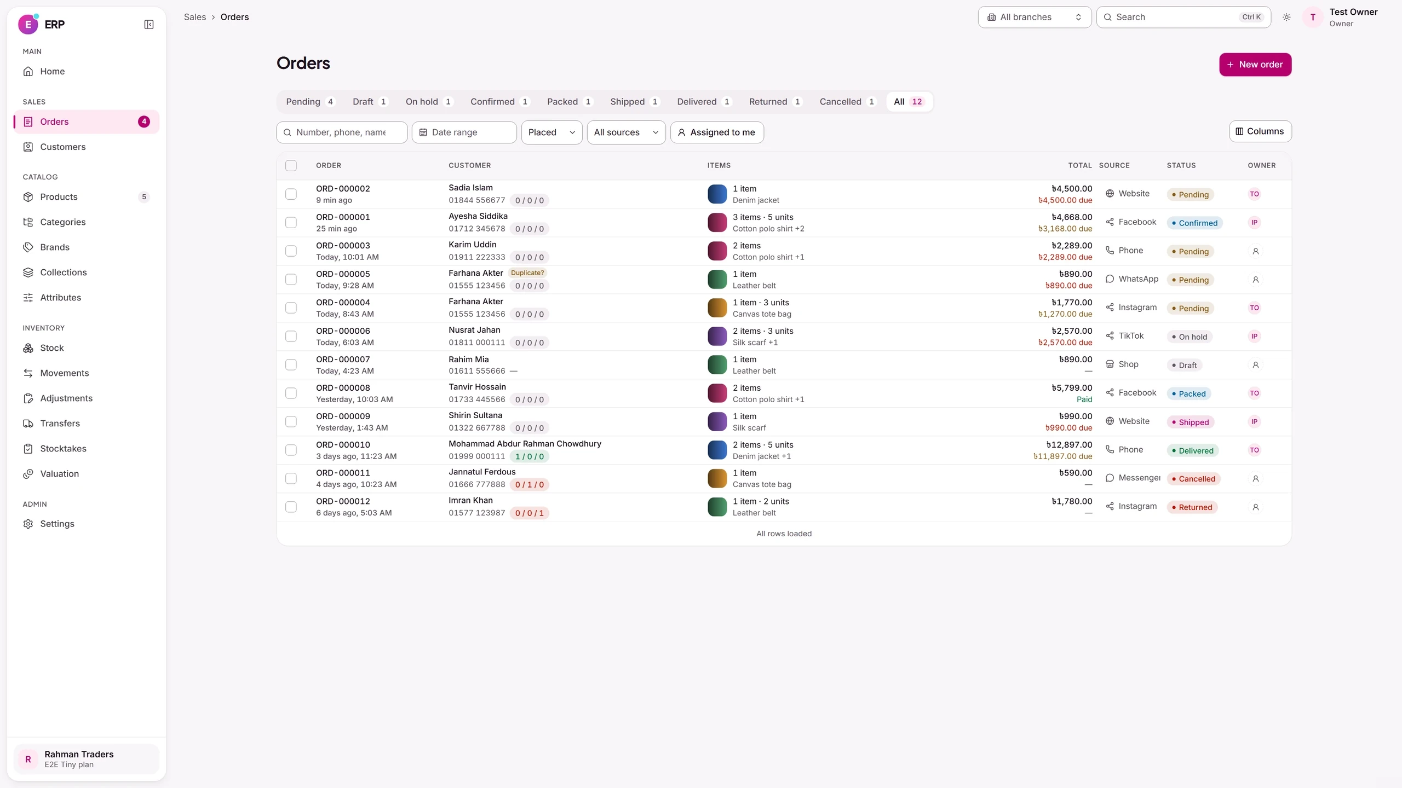
Task: Click the Sales breadcrumb link
Action: point(195,17)
